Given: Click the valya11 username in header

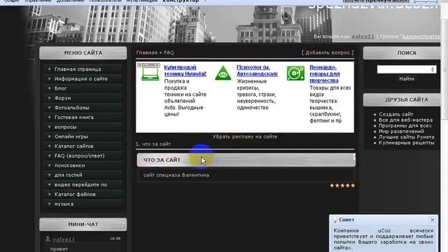Looking at the screenshot, I should [x=363, y=36].
